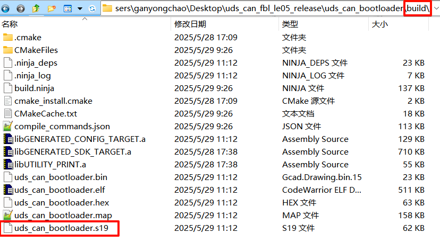Screen dimensions: 440x242
Task: Click the file name uds_can_bootloader.elf
Action: [60, 190]
